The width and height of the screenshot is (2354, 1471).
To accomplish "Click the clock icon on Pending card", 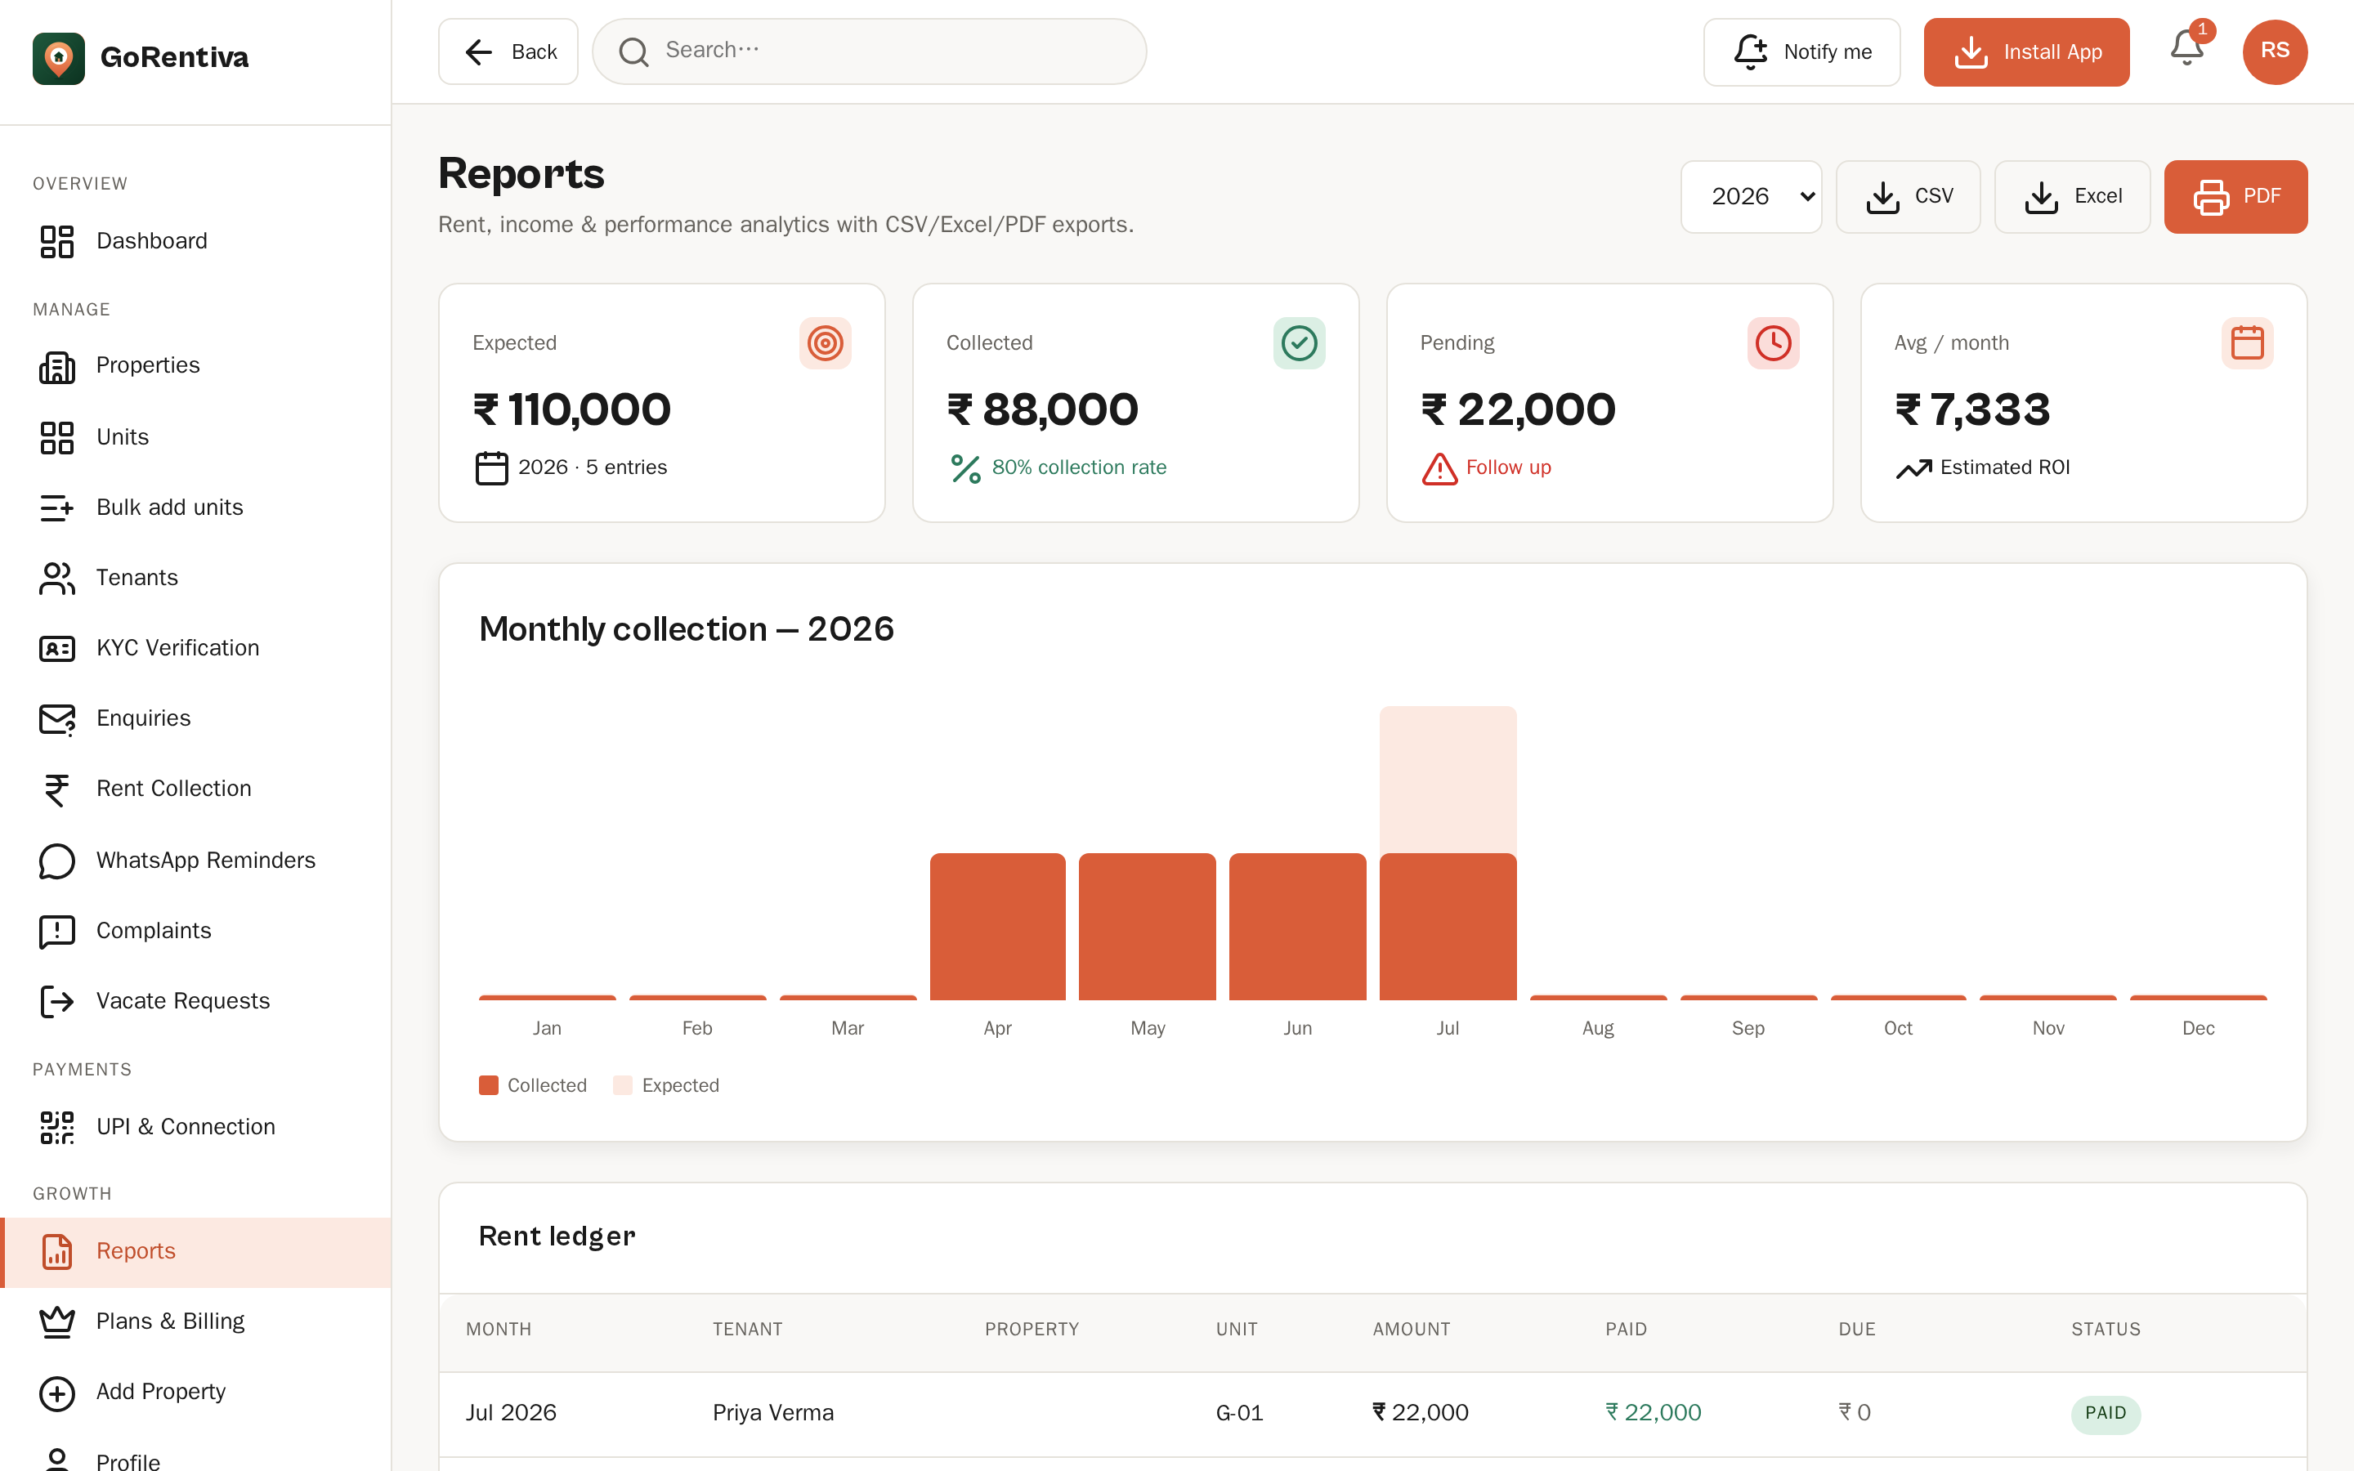I will pyautogui.click(x=1772, y=342).
